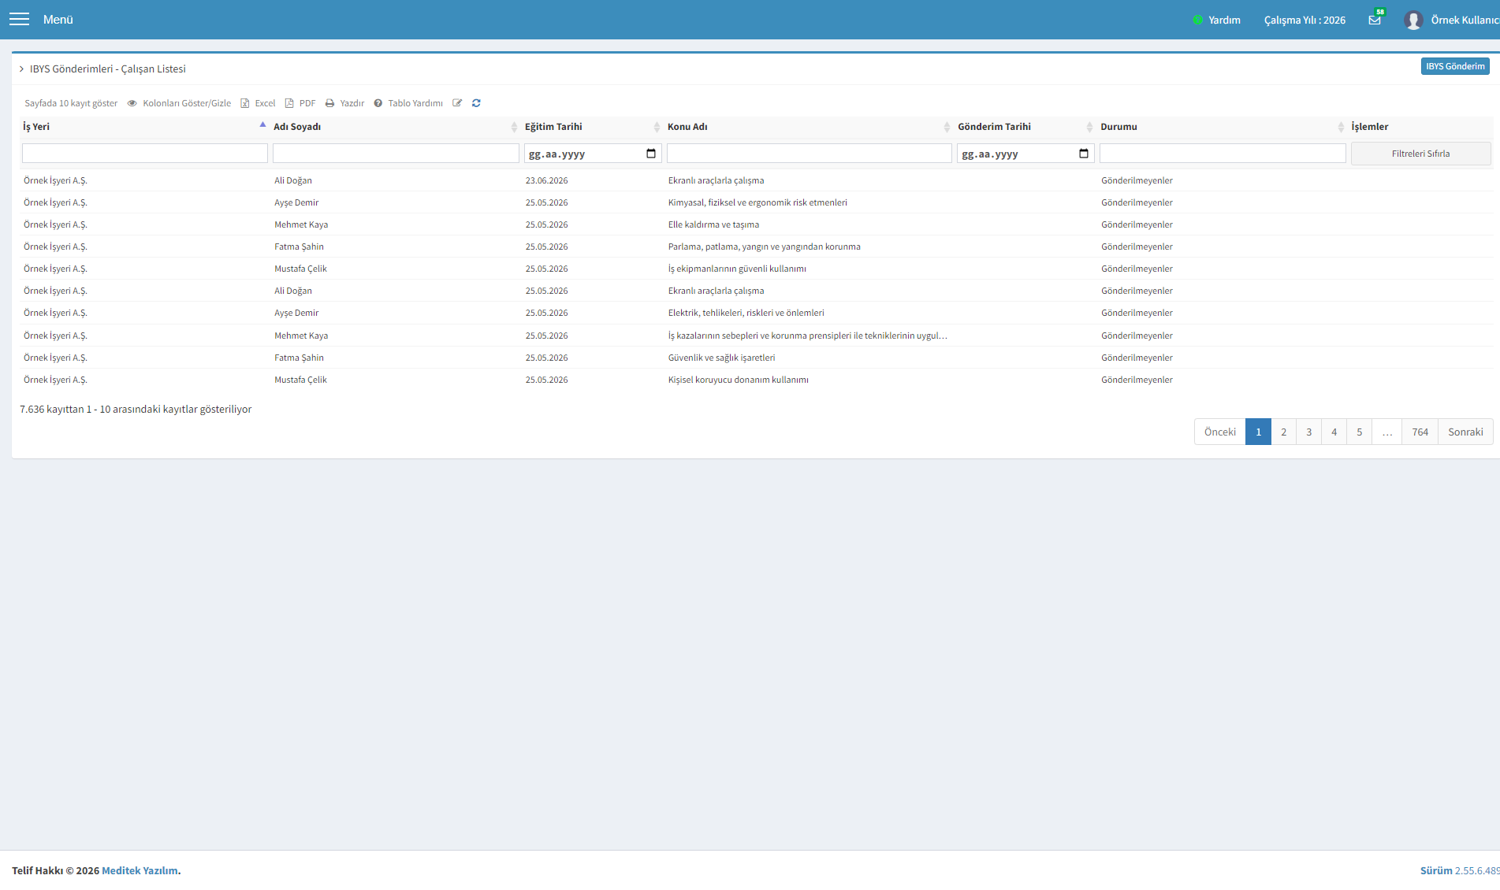Select 'Elle kaldırma ve taşıma' topic cell
The height and width of the screenshot is (890, 1500).
pos(714,224)
